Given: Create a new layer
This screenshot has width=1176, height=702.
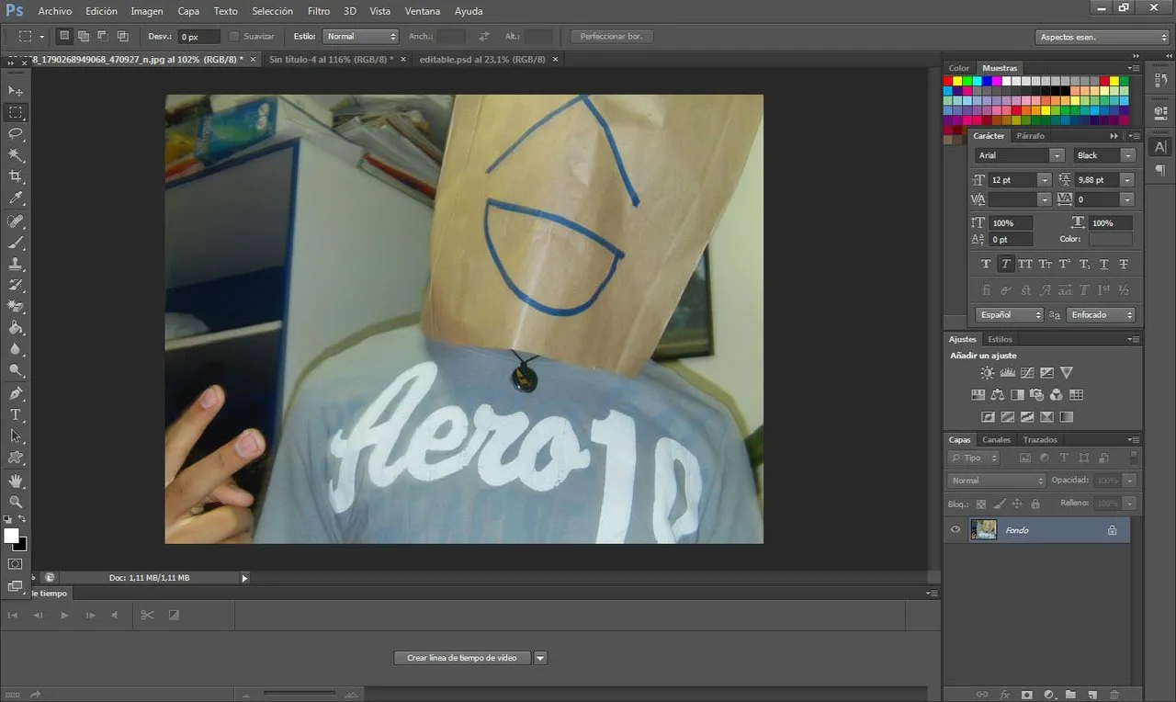Looking at the screenshot, I should pos(1093,695).
